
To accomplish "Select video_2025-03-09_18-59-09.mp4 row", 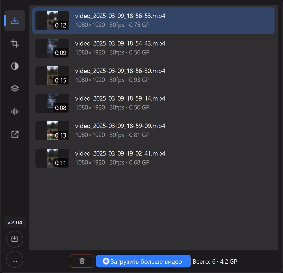I will coord(153,130).
